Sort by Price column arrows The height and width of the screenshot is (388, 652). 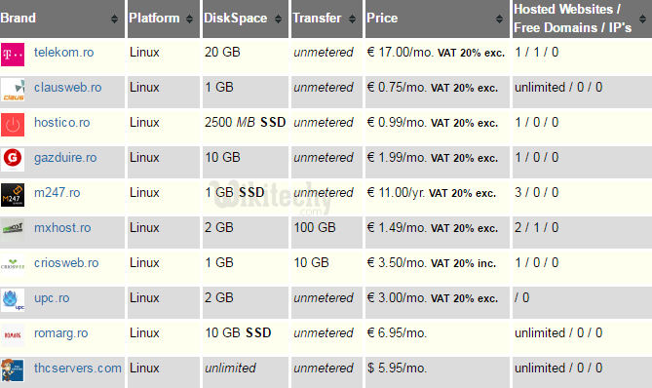pyautogui.click(x=499, y=19)
